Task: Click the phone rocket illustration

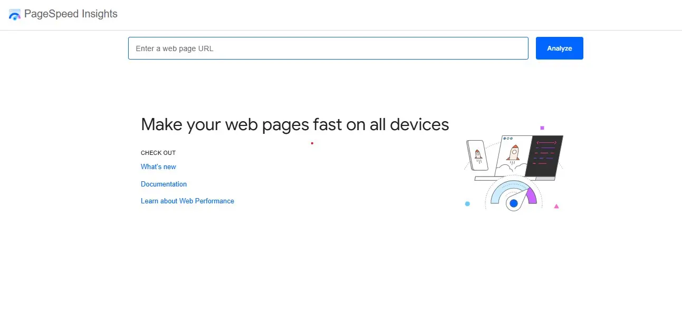Action: coord(478,155)
